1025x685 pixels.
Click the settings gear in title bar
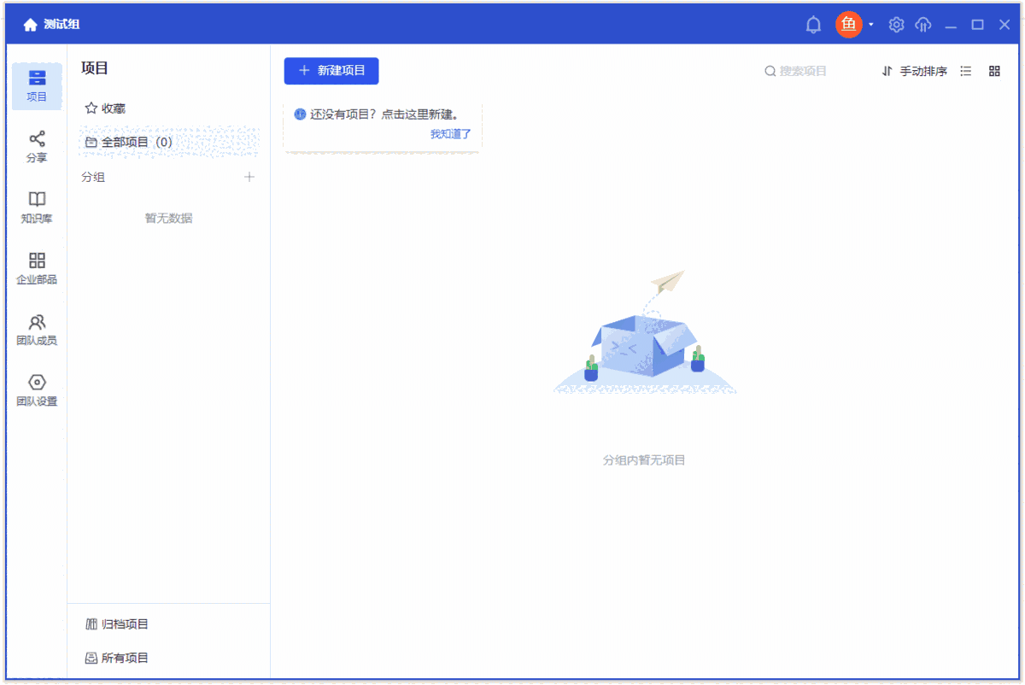896,25
